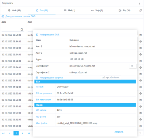
Task: Open the Ftp (35) tab
Action: pyautogui.click(x=124, y=11)
